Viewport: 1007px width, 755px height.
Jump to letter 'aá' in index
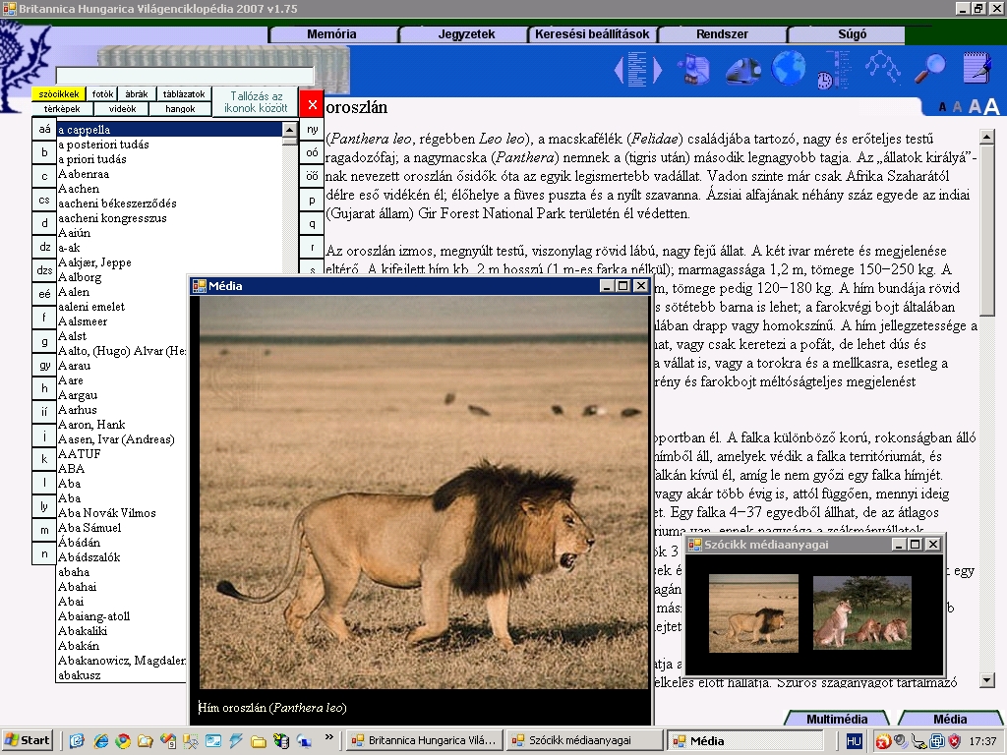44,129
